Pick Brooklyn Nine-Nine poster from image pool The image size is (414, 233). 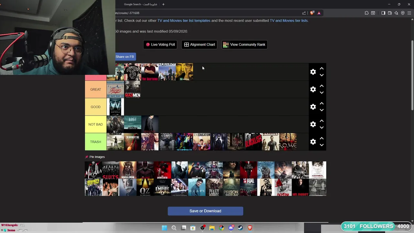(93, 187)
